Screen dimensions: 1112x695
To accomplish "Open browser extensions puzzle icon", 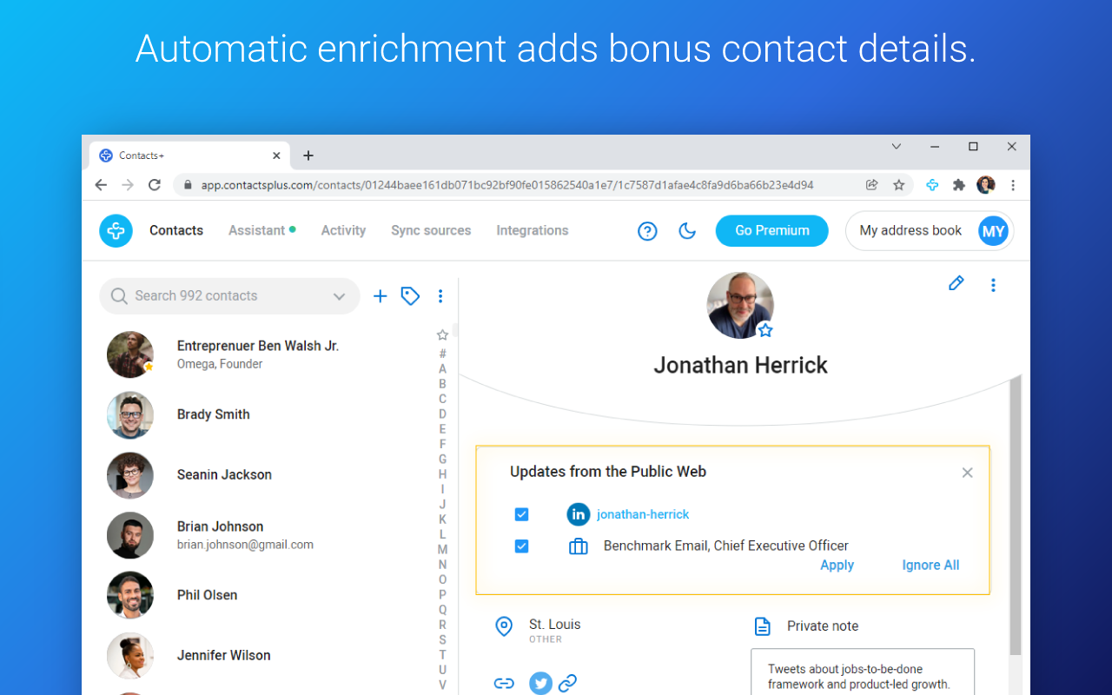I will pos(959,185).
